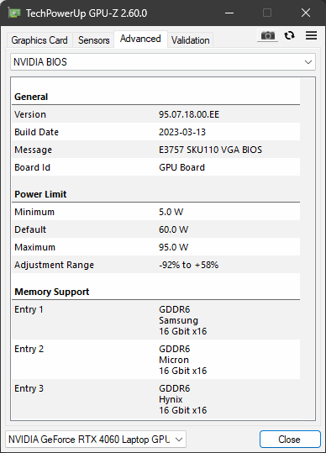Expand the NVIDIA BIOS dropdown
326x453 pixels.
tap(163, 62)
